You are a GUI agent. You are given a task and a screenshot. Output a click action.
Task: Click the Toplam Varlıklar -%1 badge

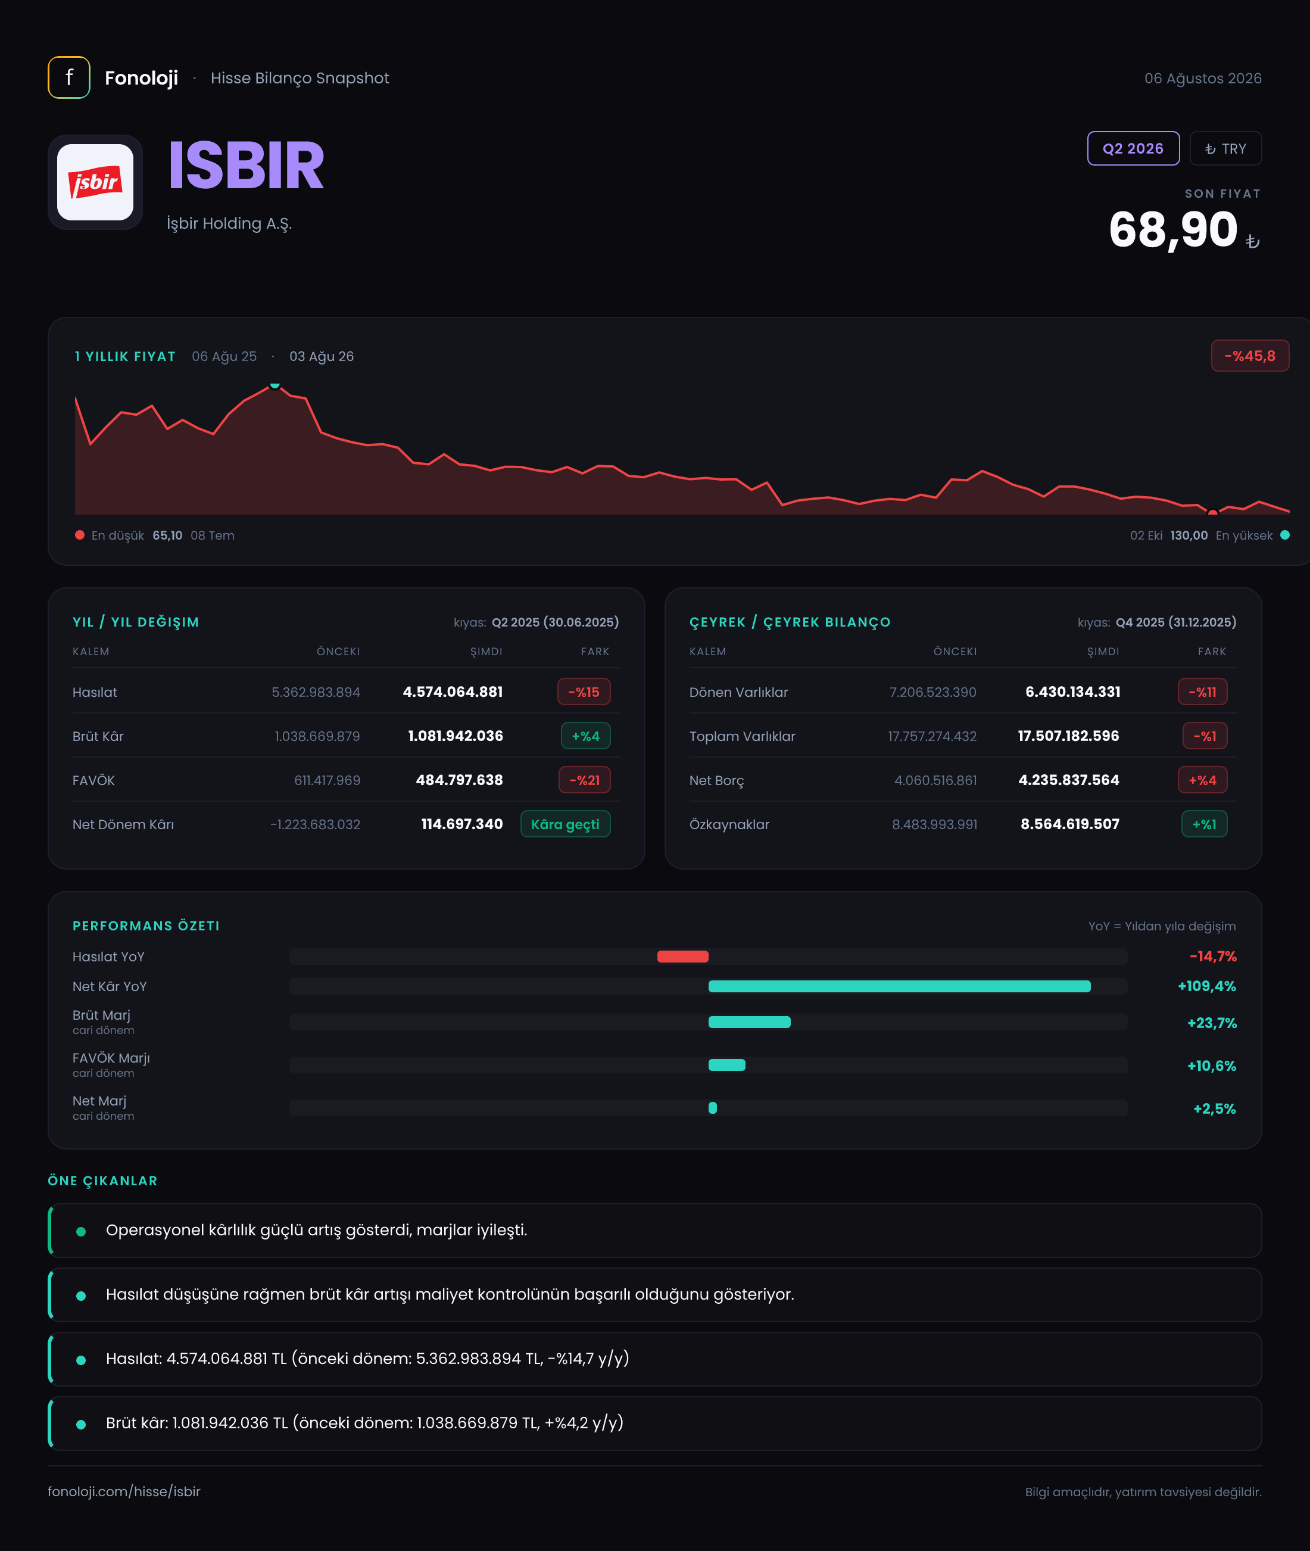pos(1205,736)
